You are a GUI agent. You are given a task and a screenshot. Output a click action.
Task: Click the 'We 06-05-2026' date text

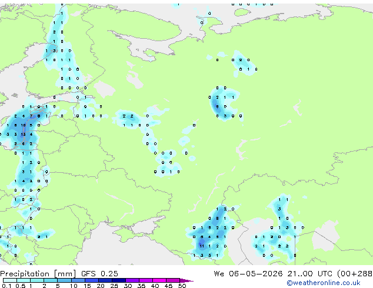point(248,273)
